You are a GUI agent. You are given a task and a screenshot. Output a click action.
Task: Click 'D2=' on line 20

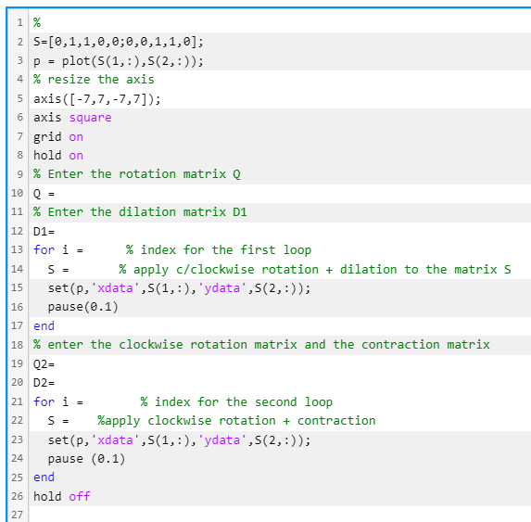44,383
